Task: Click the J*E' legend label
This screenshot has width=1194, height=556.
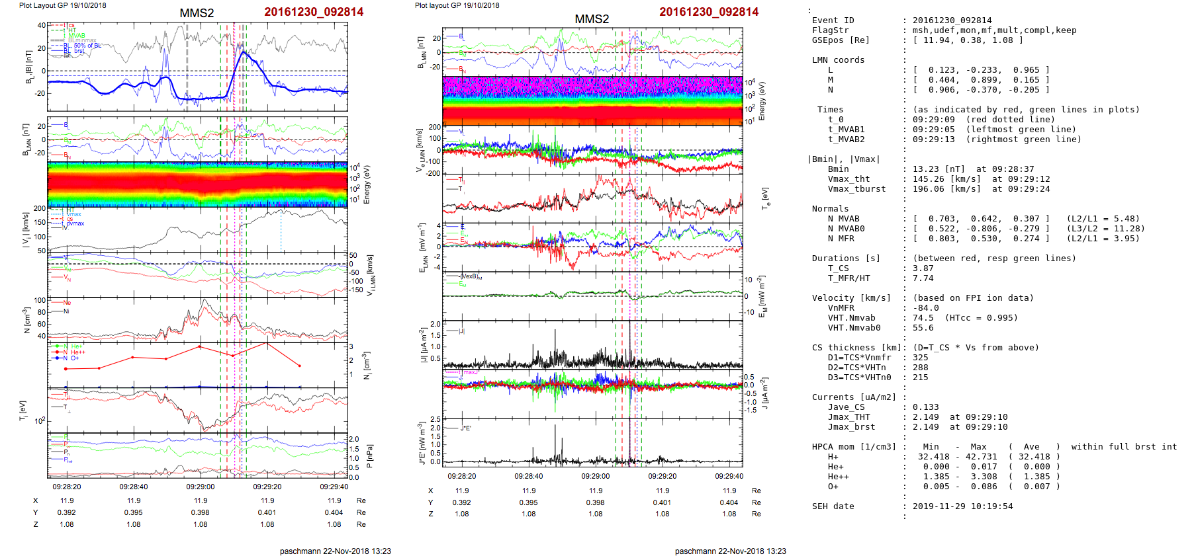Action: [465, 428]
